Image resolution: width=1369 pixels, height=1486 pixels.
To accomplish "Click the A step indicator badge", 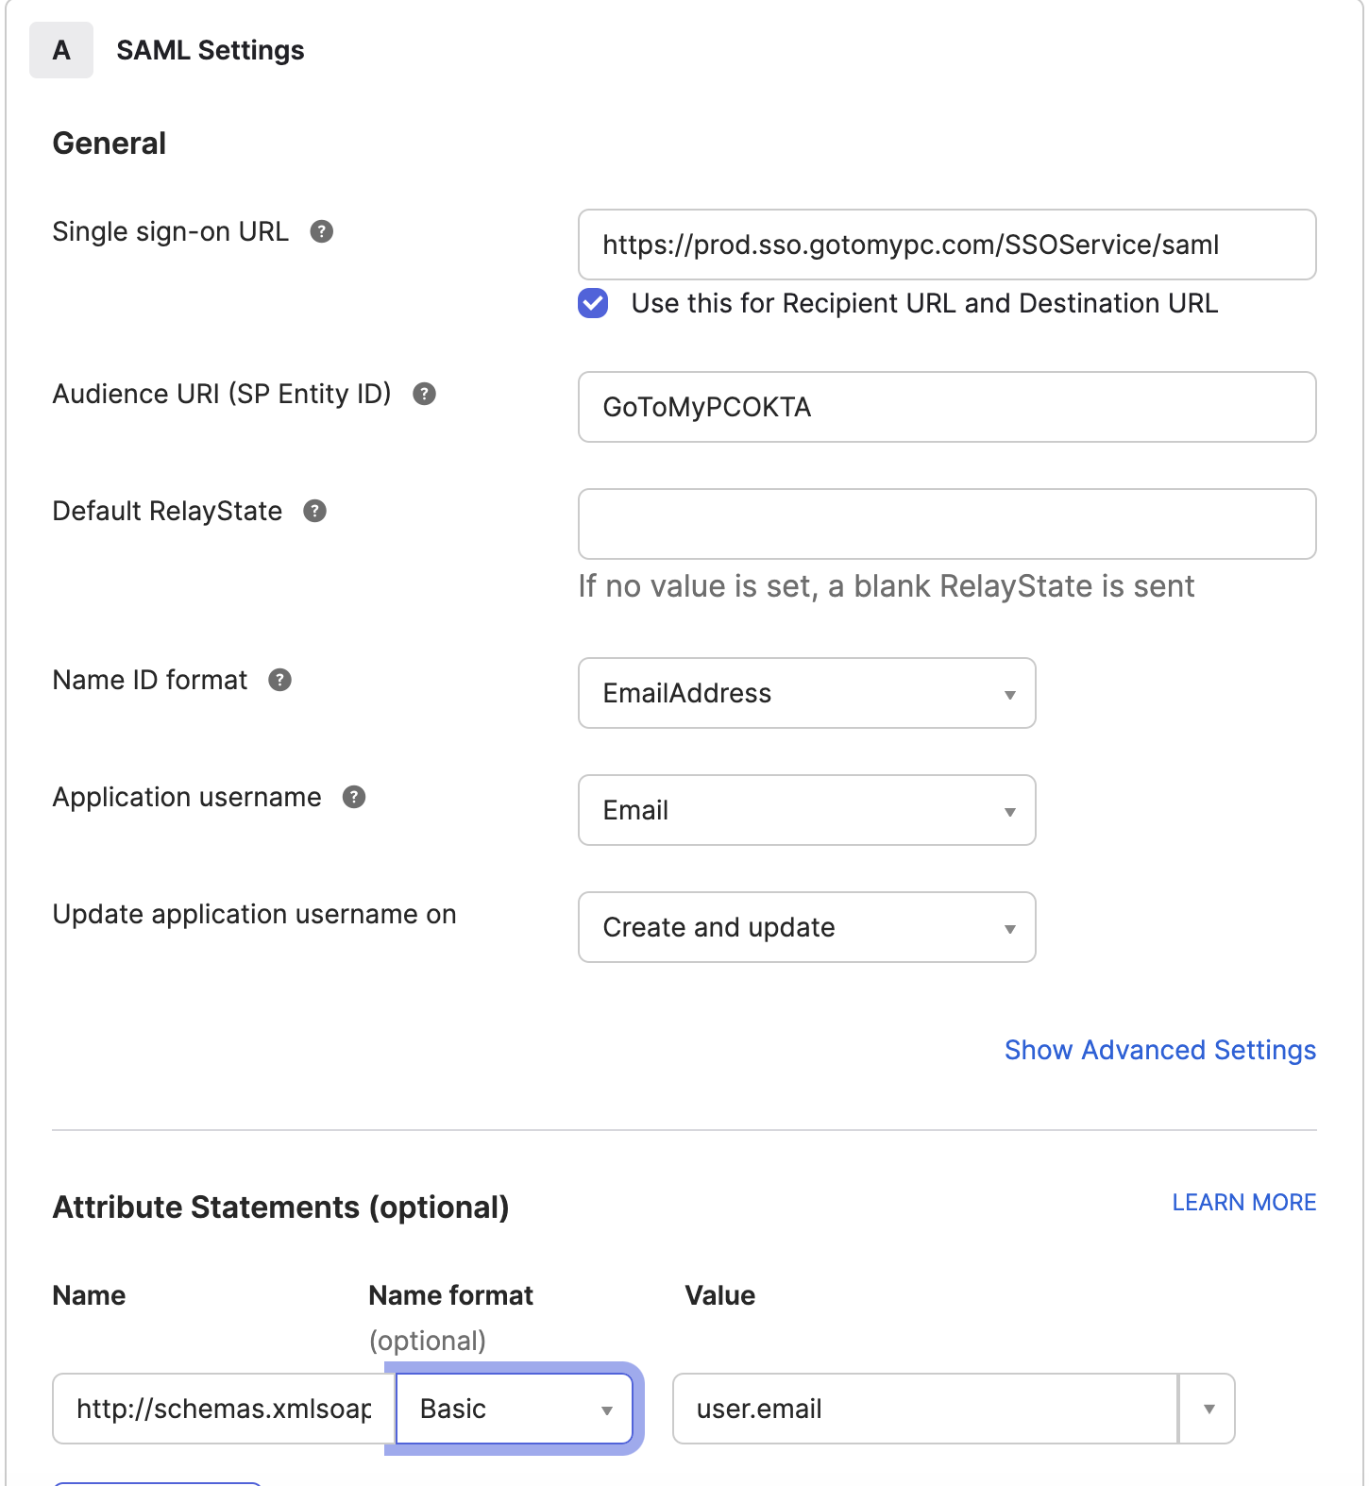I will [x=60, y=50].
